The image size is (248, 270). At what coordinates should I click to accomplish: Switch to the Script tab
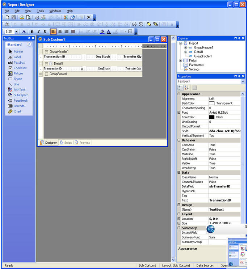tap(66, 143)
